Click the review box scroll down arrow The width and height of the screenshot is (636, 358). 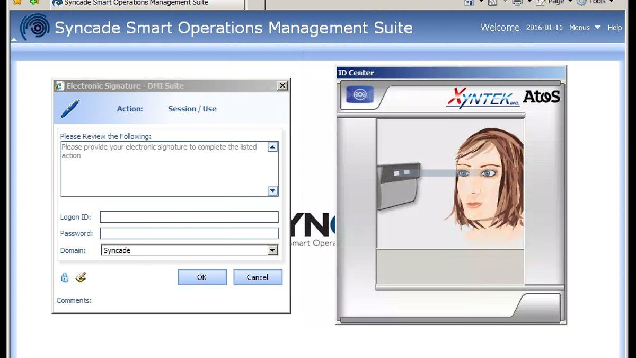[273, 191]
